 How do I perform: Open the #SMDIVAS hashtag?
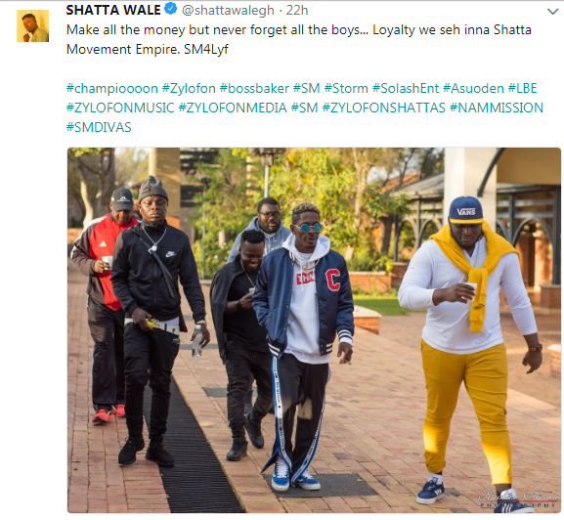[x=99, y=127]
